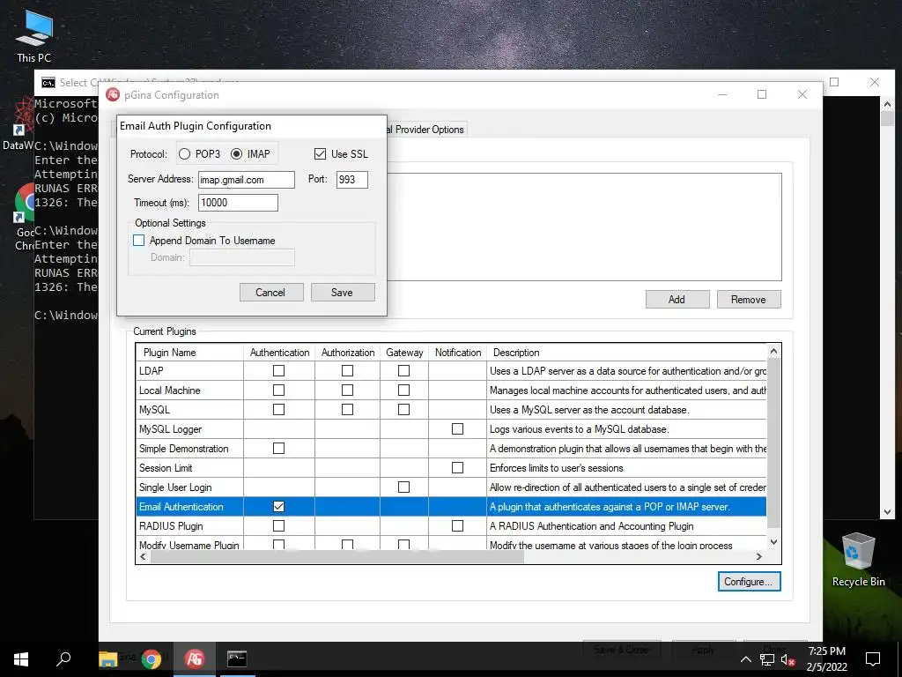Sort by Plugin Name column header
This screenshot has height=677, width=902.
coord(189,353)
